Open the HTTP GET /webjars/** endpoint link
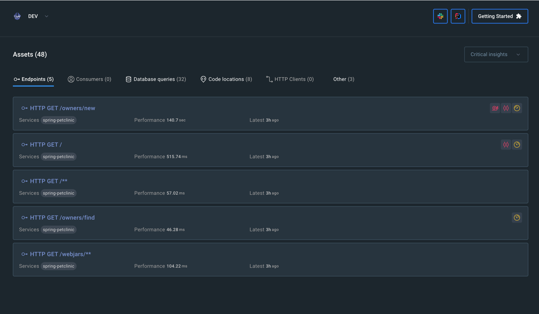The height and width of the screenshot is (314, 539). (60, 254)
